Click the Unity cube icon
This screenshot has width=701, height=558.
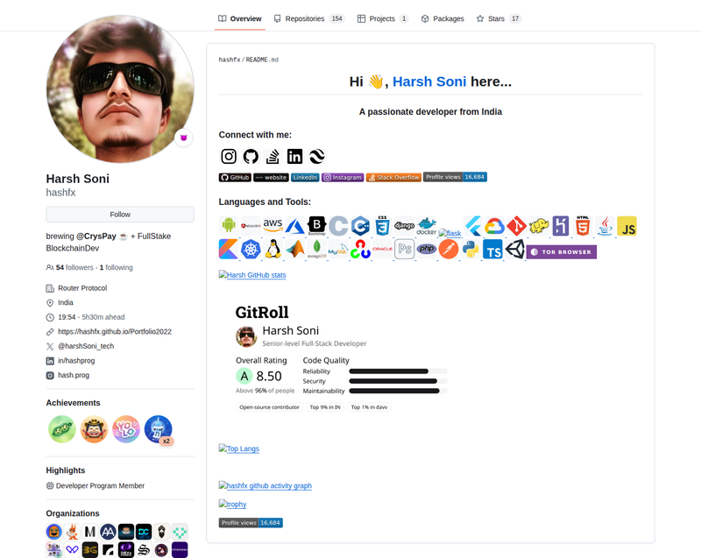point(515,249)
